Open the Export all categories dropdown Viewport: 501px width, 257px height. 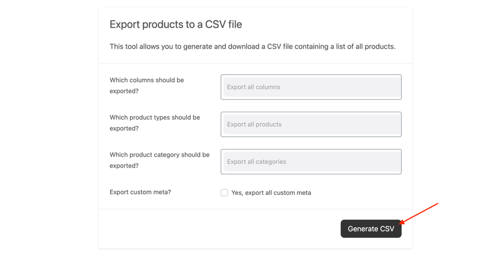point(311,162)
